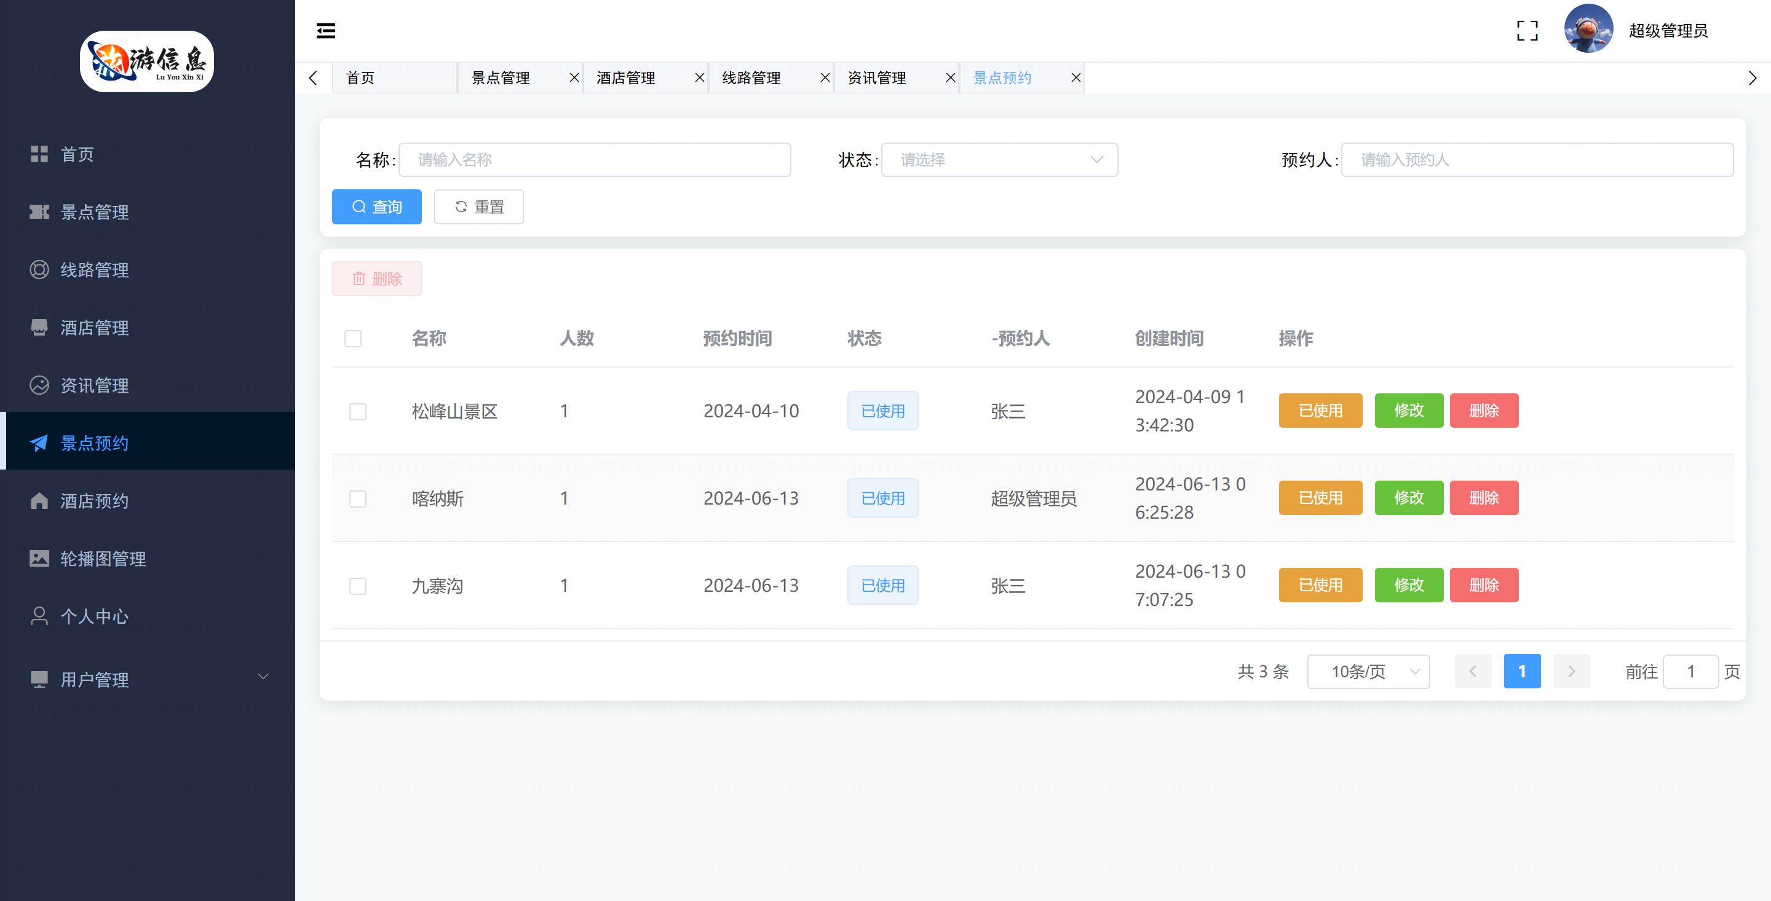The image size is (1771, 901).
Task: Close the 资讯管理 tab
Action: [x=950, y=77]
